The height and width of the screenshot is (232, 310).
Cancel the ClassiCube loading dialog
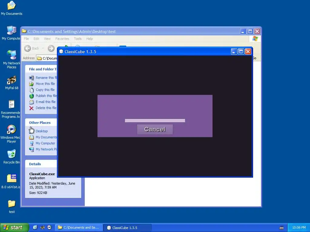(155, 129)
